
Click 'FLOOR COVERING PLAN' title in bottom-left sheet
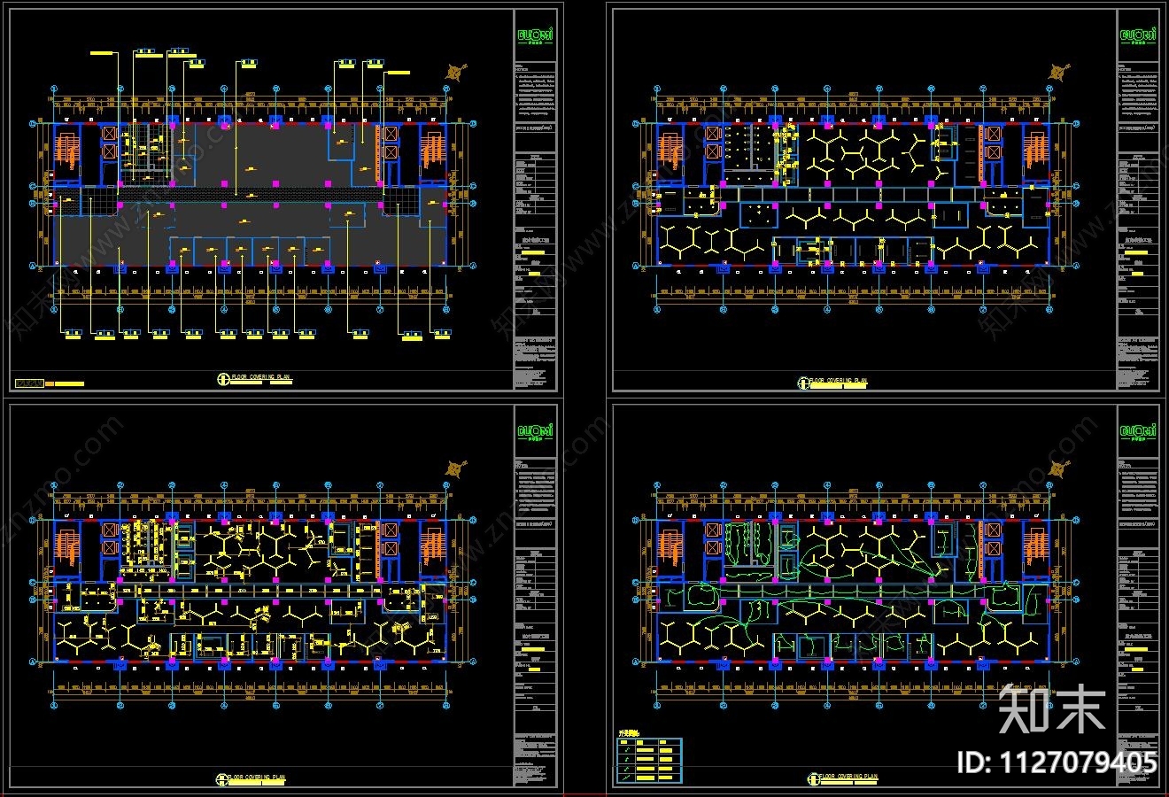[x=256, y=776]
